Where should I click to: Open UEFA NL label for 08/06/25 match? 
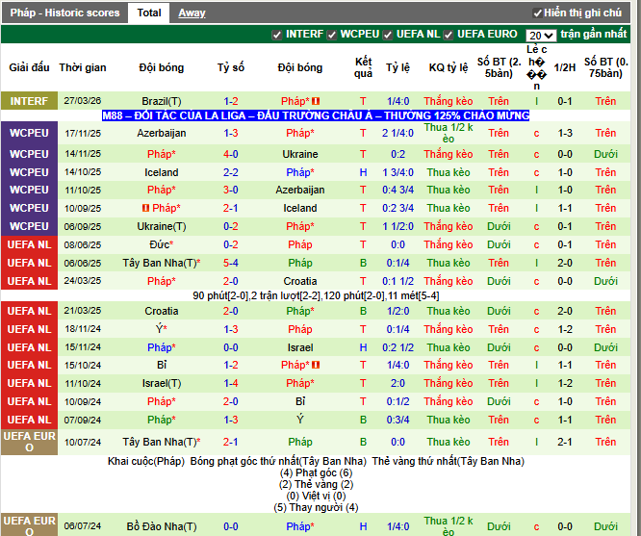[29, 244]
